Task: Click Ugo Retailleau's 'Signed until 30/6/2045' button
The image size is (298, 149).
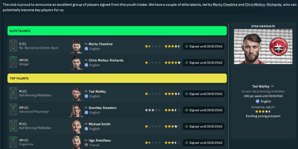Action: (204, 143)
